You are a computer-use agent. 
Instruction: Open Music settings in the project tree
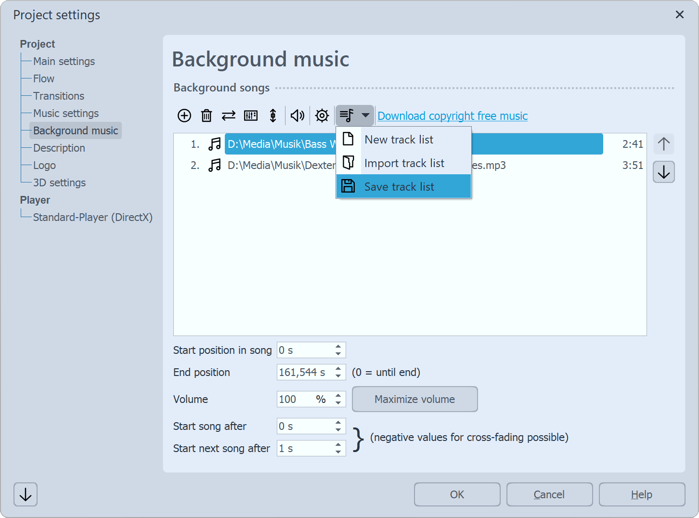click(66, 113)
